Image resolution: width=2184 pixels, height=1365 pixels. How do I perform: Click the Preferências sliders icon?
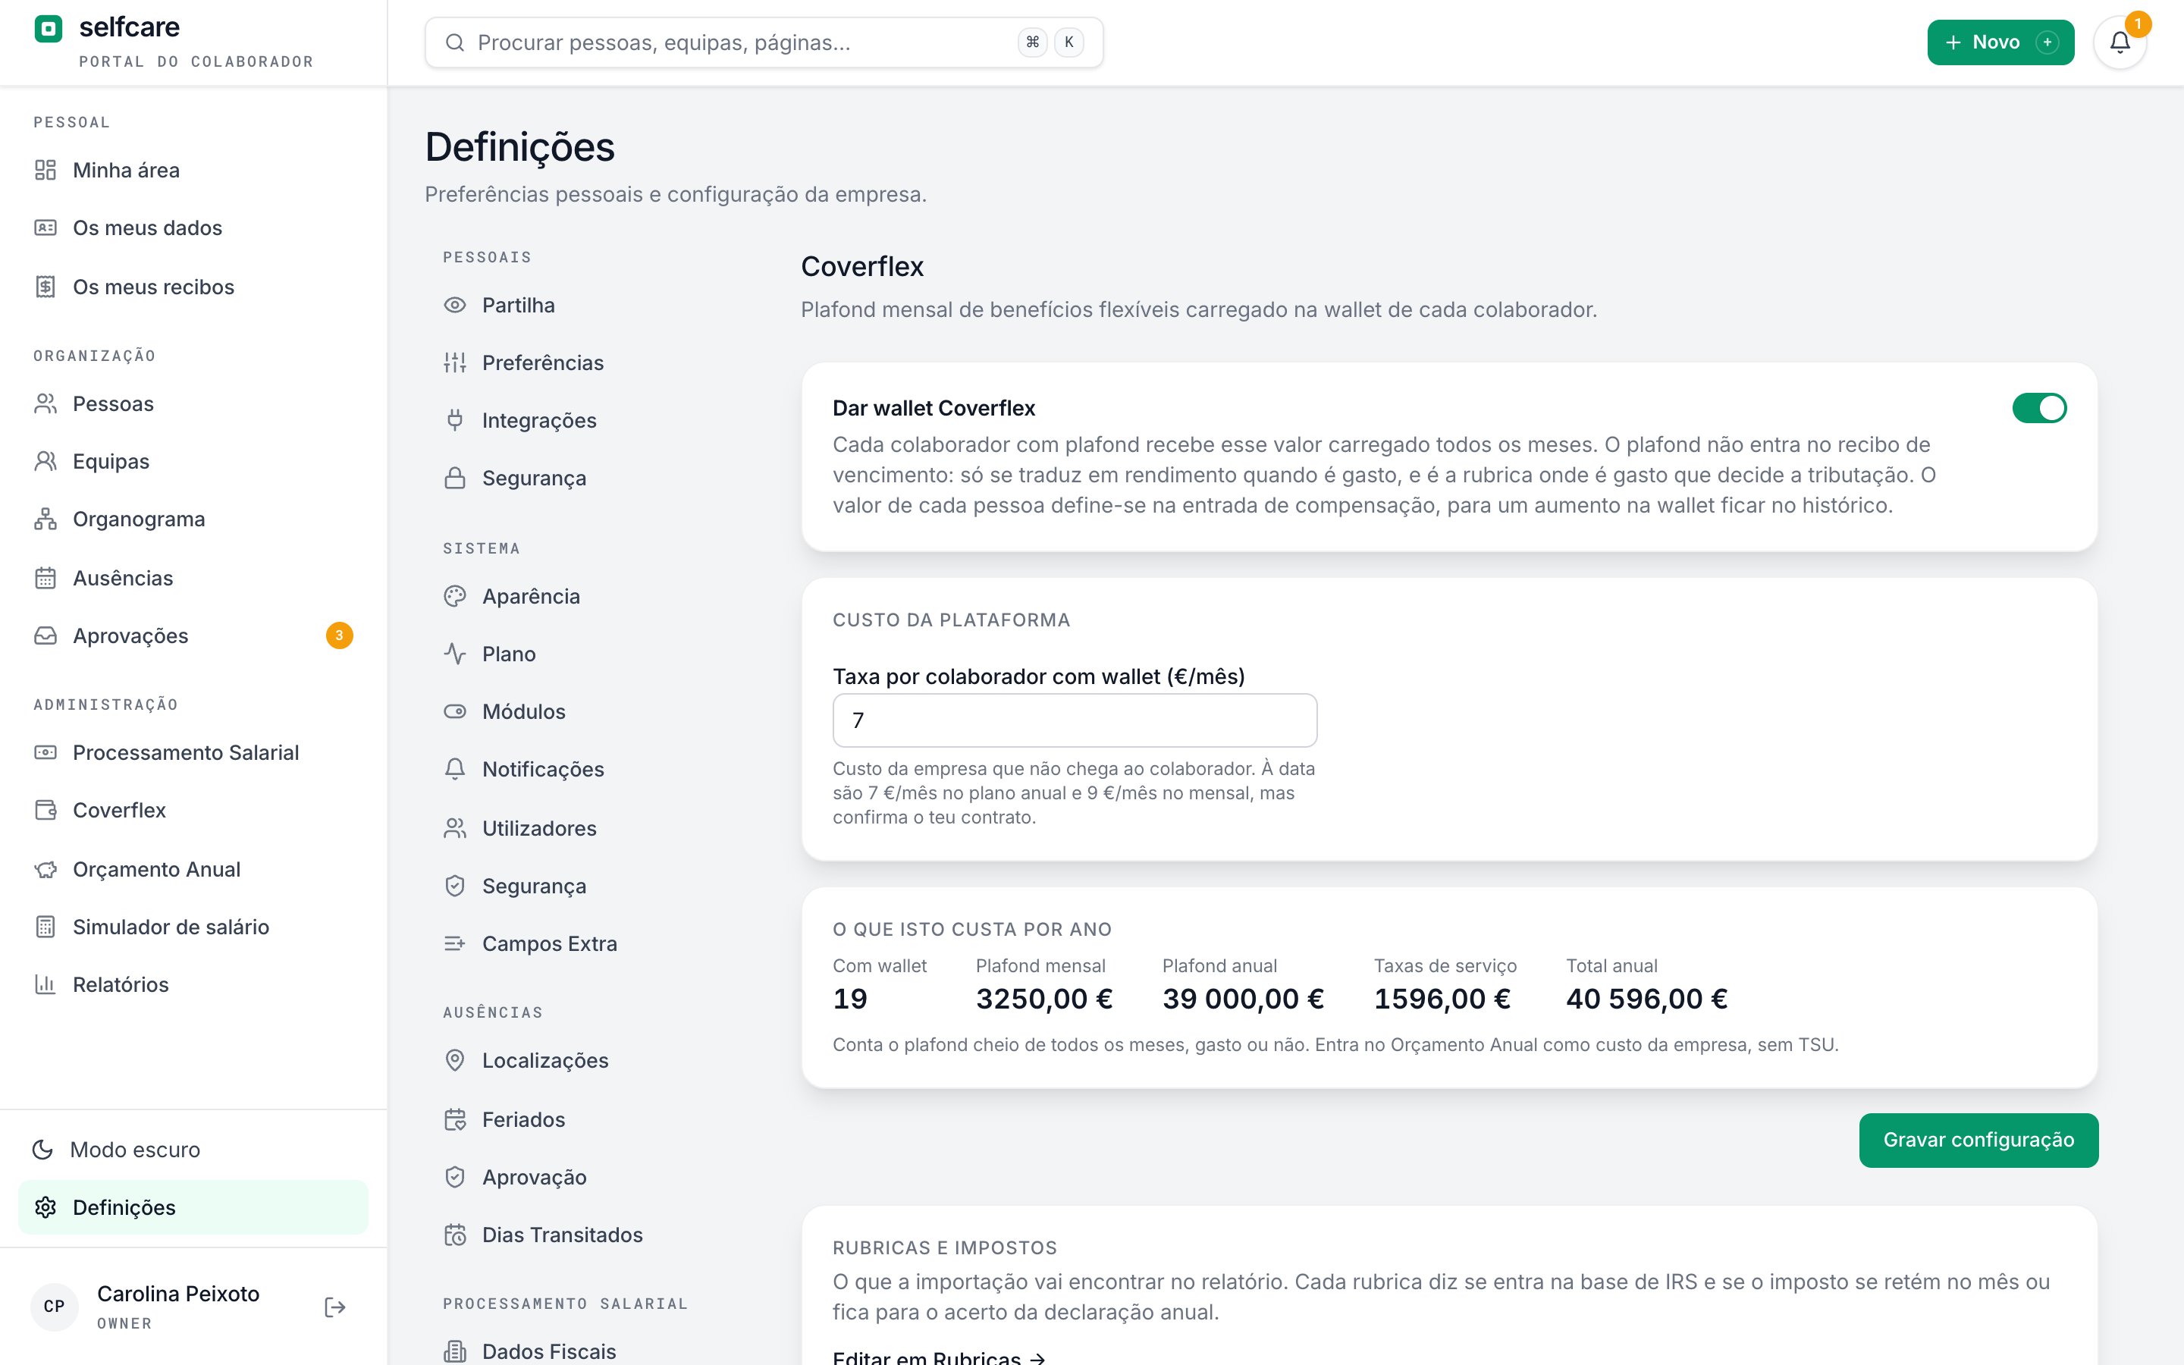pos(455,363)
